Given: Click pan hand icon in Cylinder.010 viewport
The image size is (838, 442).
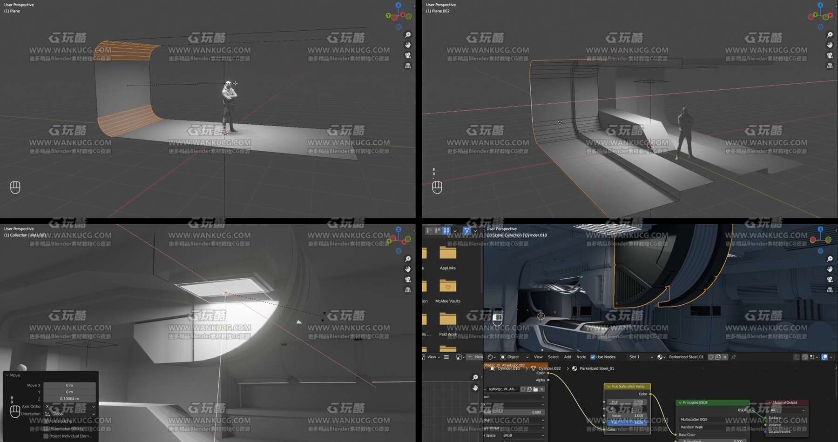Looking at the screenshot, I should click(830, 269).
